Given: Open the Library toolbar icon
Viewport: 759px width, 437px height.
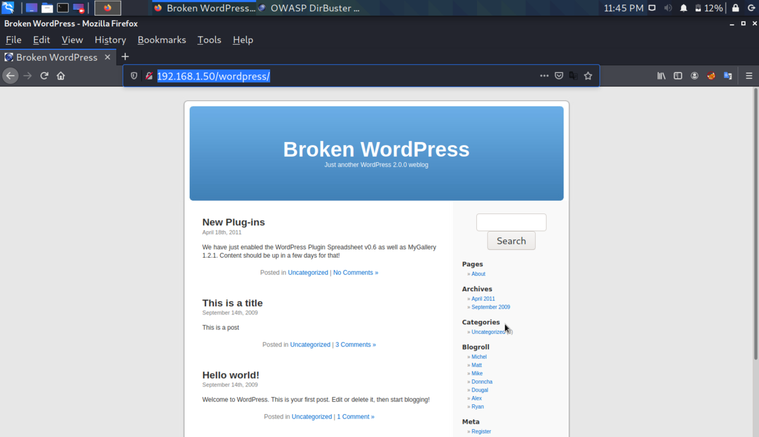Looking at the screenshot, I should pyautogui.click(x=662, y=76).
